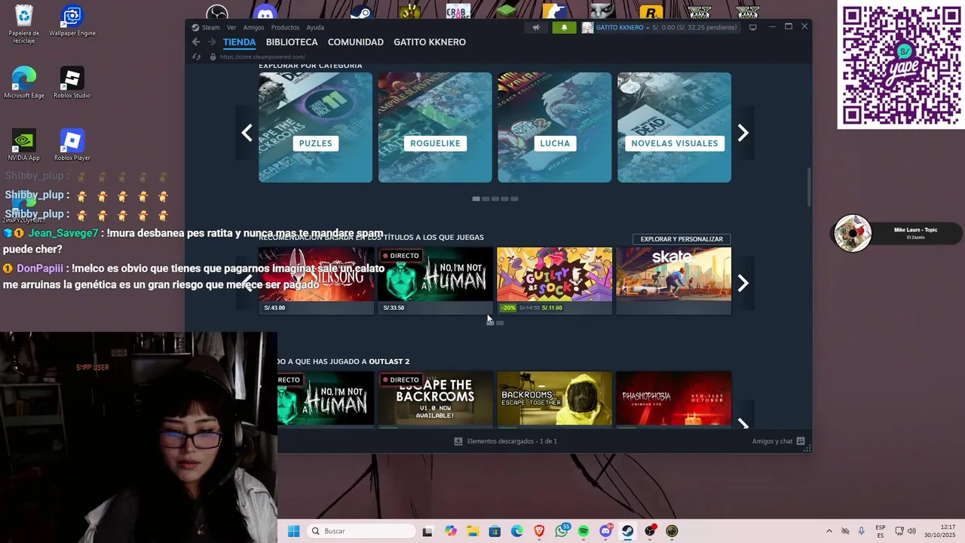Advance the recommendations carousel right arrow

[x=743, y=283]
